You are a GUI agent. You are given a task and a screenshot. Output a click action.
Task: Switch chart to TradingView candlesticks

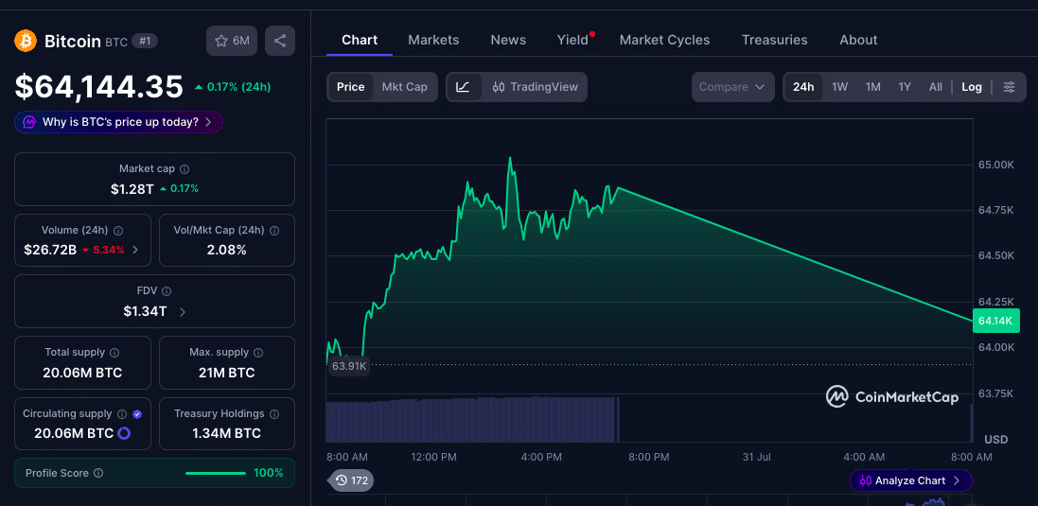(x=536, y=87)
